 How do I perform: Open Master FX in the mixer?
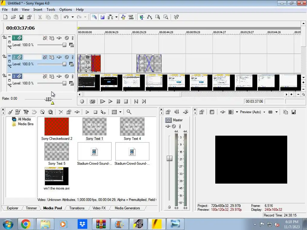click(168, 126)
